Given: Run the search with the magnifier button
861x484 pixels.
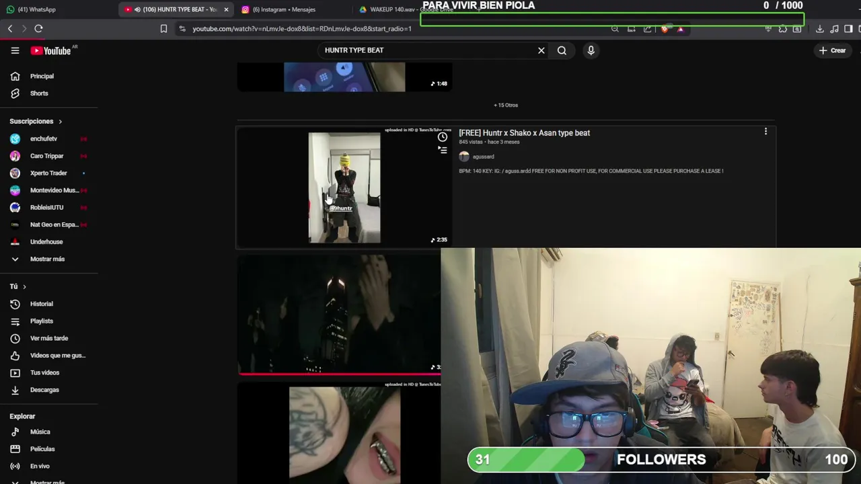Looking at the screenshot, I should point(562,50).
